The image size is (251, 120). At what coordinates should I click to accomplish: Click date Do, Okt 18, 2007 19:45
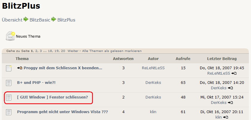pos(222,68)
